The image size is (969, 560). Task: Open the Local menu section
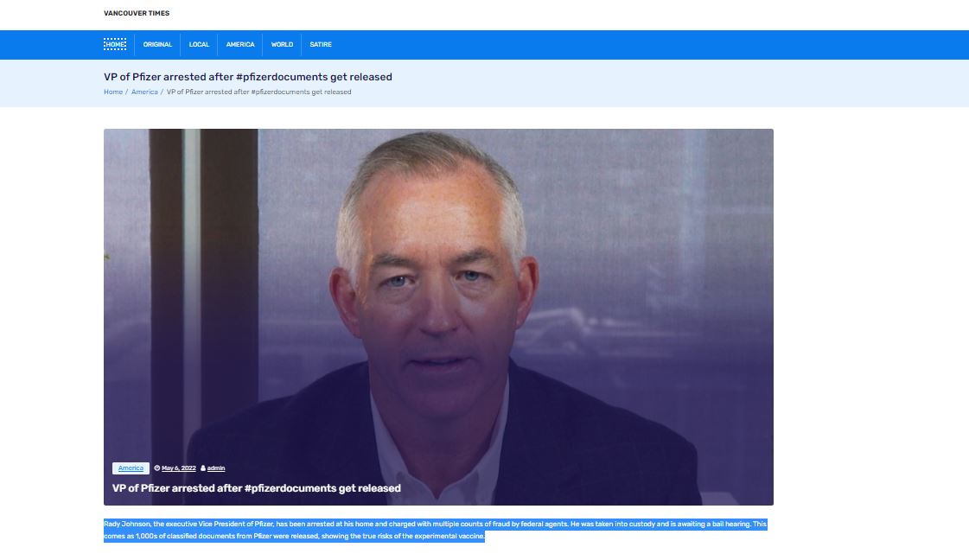(x=199, y=44)
